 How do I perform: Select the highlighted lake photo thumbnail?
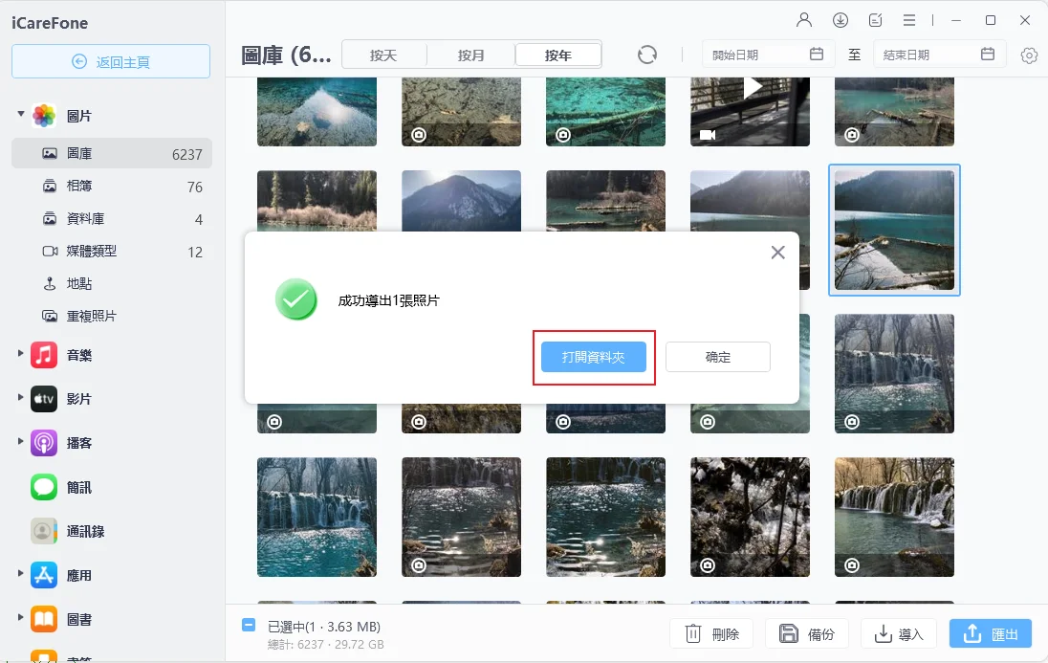pyautogui.click(x=893, y=230)
